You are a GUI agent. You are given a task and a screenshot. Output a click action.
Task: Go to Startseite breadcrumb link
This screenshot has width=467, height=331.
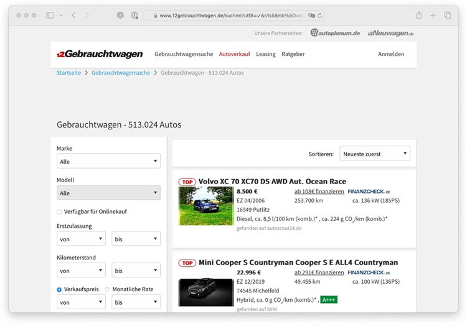pos(68,73)
